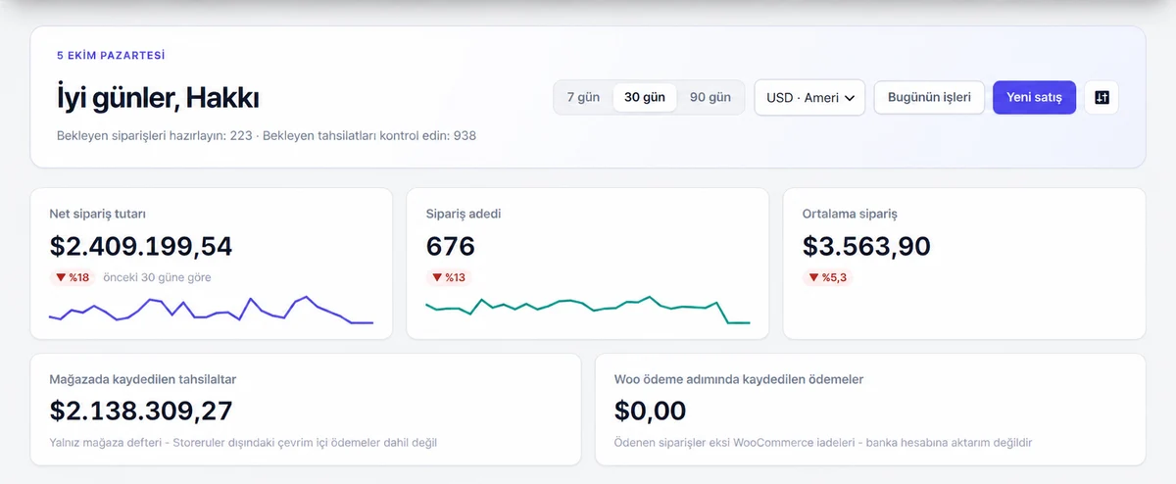The width and height of the screenshot is (1176, 484).
Task: Click the Net sipariş tutarı sparkline chart
Action: coord(211,310)
